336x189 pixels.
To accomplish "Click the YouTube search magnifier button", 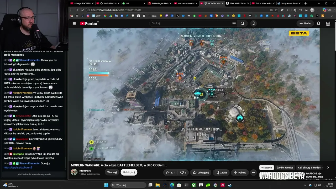I will (242, 23).
